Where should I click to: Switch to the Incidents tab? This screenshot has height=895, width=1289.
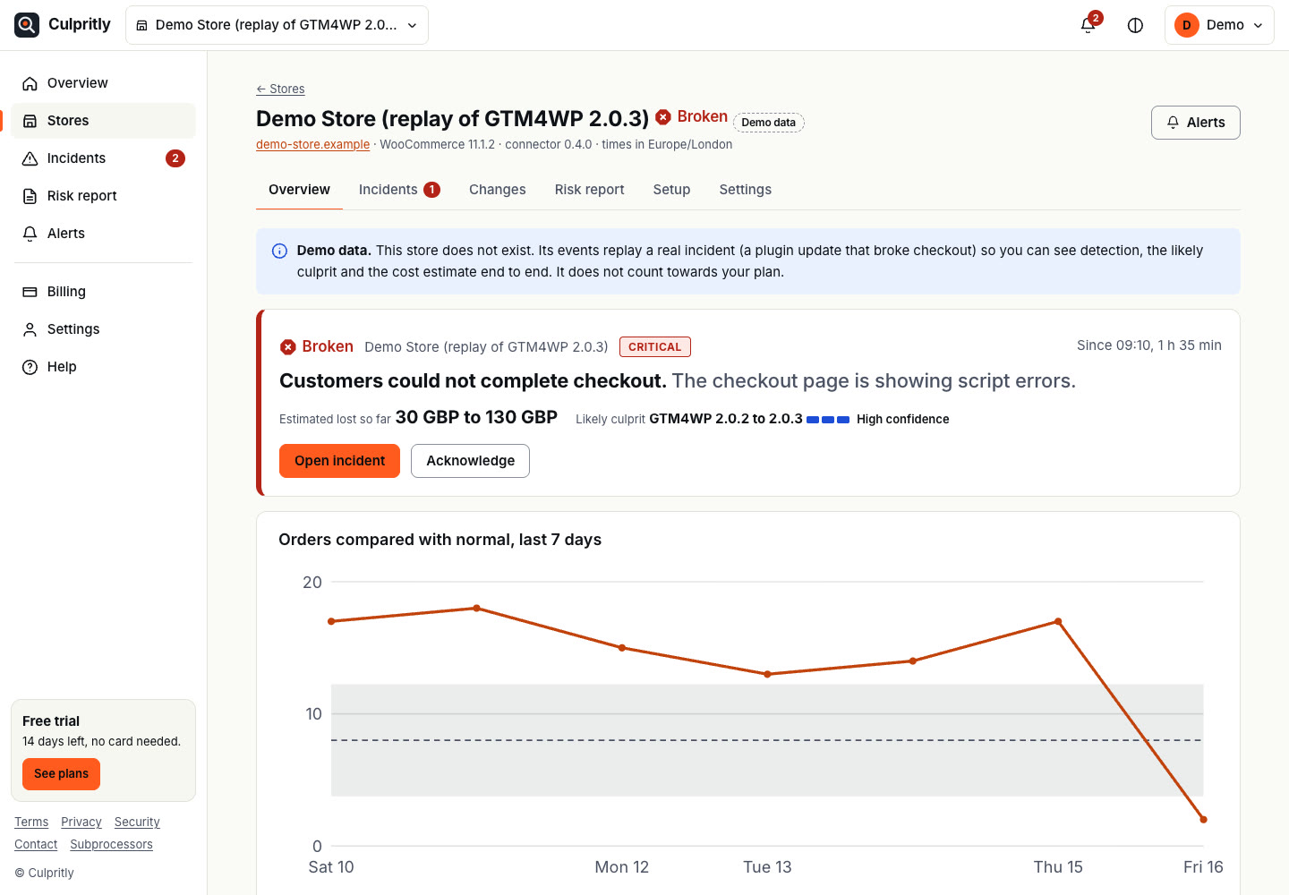click(x=399, y=190)
